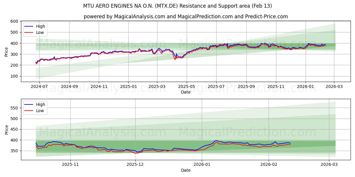This screenshot has height=177, width=355.
Task: Click the 100 price tick on top chart
Action: click(x=15, y=76)
